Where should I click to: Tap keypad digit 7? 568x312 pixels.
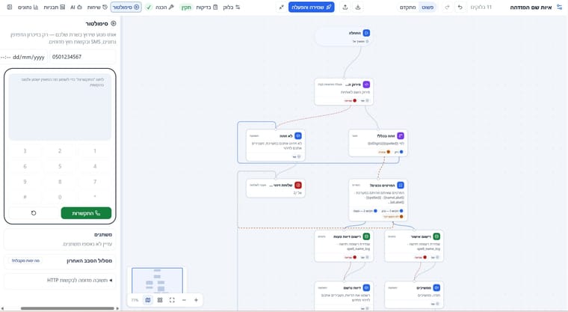(95, 181)
